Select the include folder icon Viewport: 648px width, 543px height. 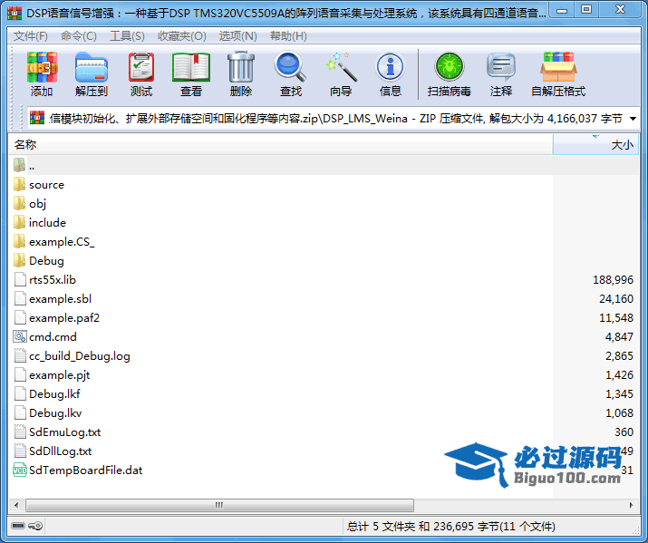(x=19, y=222)
